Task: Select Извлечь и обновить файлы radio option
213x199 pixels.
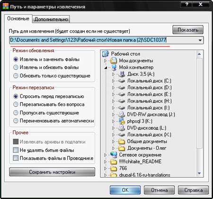Action: pyautogui.click(x=16, y=68)
